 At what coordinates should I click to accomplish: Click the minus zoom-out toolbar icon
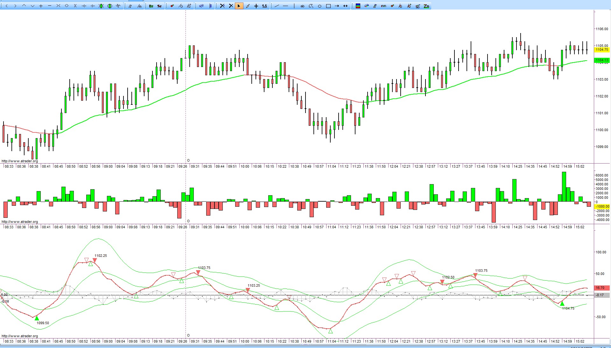pyautogui.click(x=50, y=6)
